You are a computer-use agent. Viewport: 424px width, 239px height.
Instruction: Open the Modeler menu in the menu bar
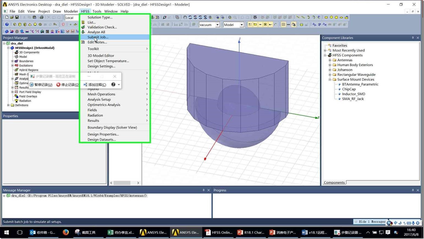[71, 11]
